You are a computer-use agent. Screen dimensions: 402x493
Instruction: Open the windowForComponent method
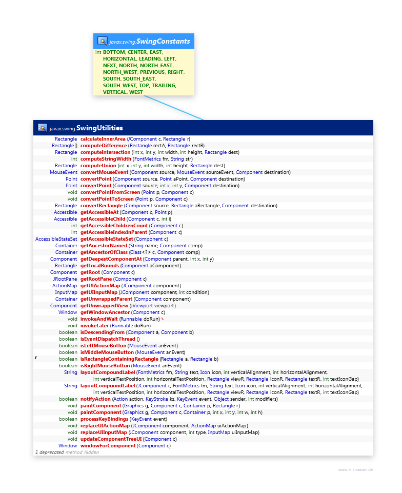[108, 445]
